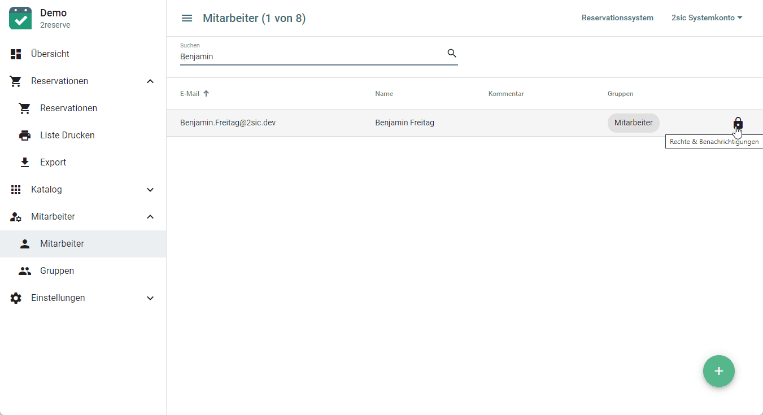The image size is (763, 415).
Task: Collapse the Mitarbeiter section chevron
Action: click(x=150, y=217)
